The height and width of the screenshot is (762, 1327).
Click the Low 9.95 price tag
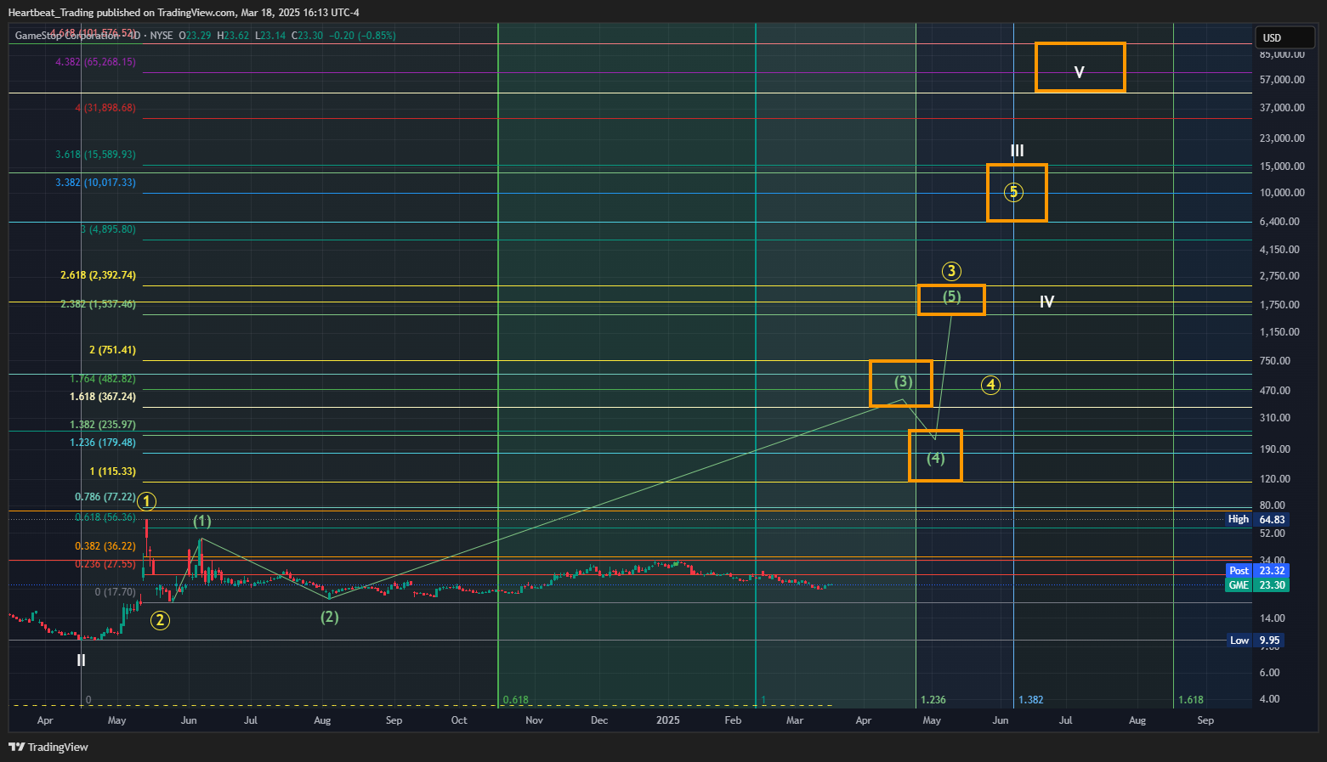(x=1256, y=641)
